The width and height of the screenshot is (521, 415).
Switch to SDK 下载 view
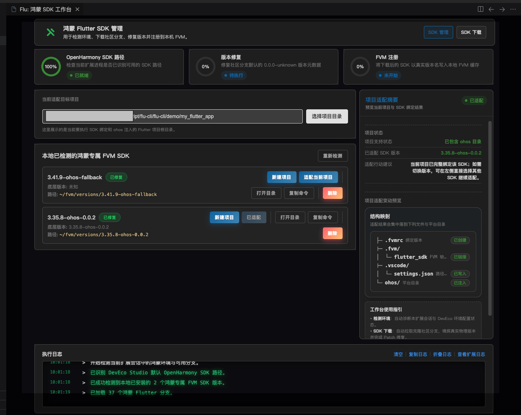point(471,32)
